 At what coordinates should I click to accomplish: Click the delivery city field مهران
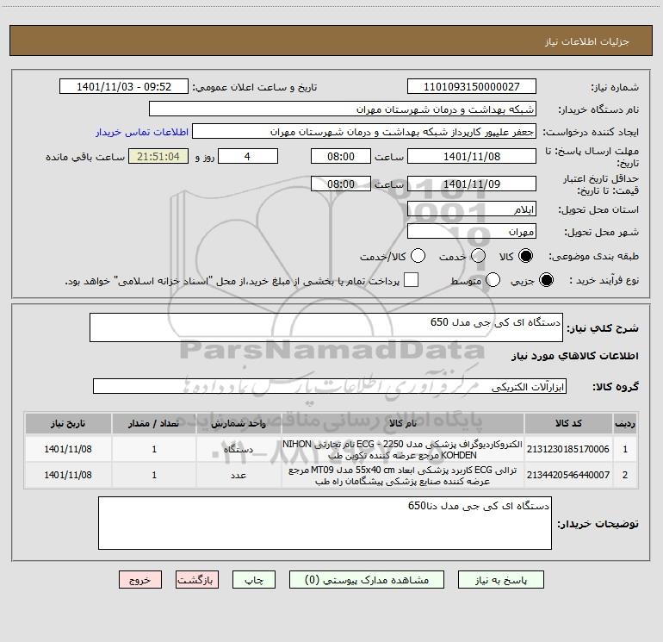[x=472, y=232]
